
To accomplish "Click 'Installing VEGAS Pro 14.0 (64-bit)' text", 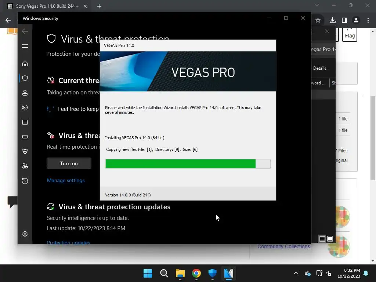I will [134, 138].
